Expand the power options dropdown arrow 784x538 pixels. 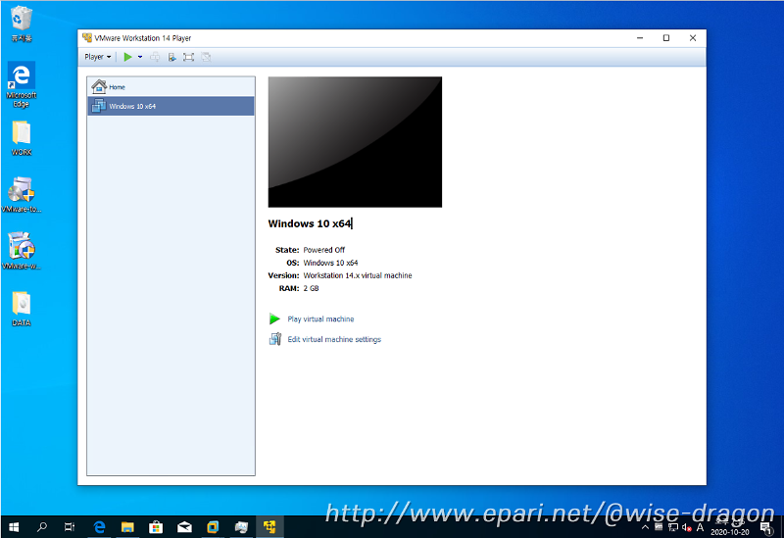[140, 57]
